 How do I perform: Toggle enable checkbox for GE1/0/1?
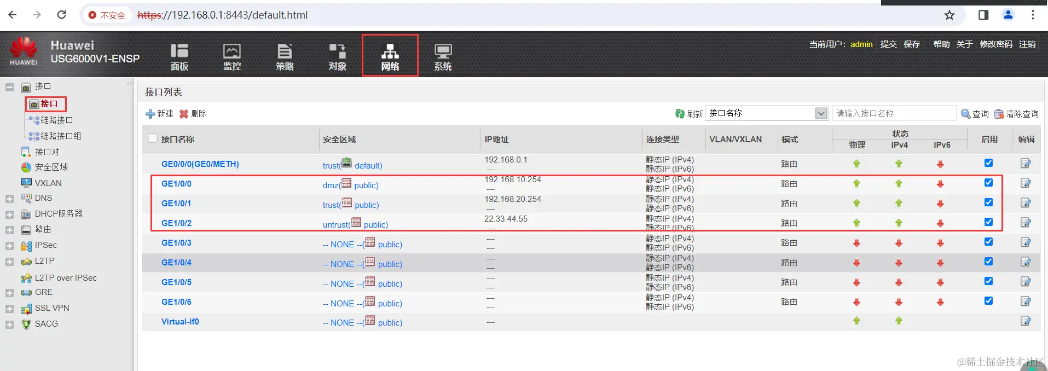point(988,202)
